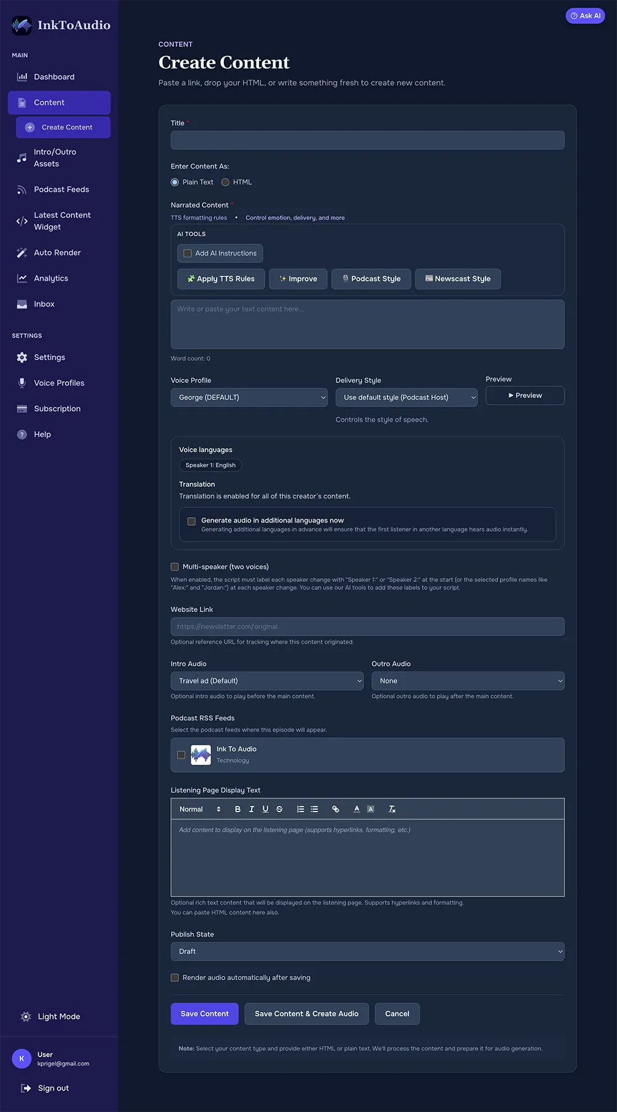Click the plus icon beside Create Content
This screenshot has width=617, height=1112.
coord(30,127)
